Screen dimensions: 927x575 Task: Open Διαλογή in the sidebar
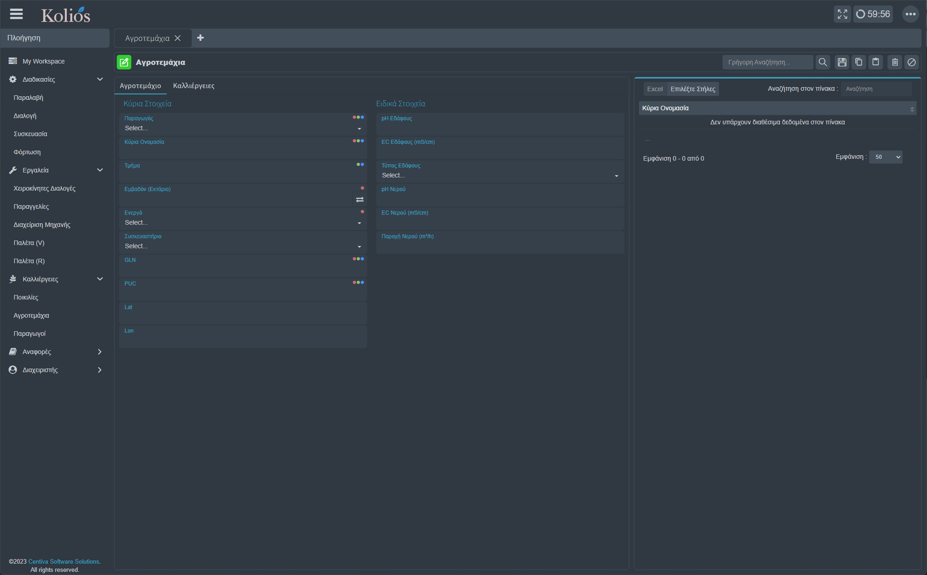(25, 116)
